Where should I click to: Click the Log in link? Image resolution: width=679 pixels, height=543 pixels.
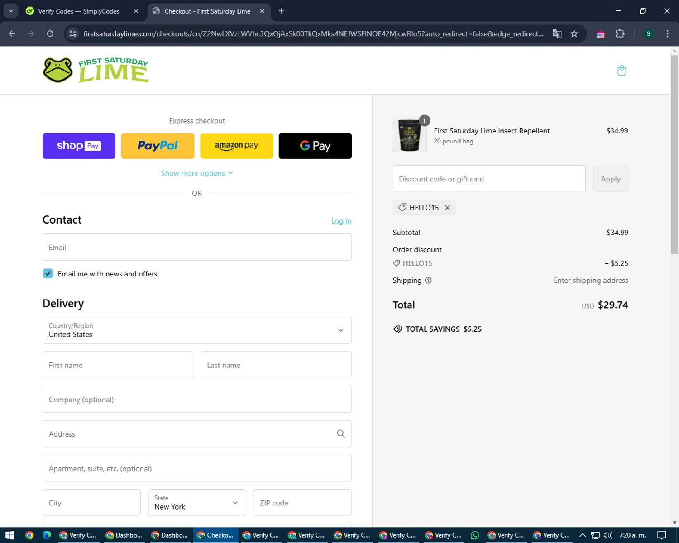[x=341, y=221]
